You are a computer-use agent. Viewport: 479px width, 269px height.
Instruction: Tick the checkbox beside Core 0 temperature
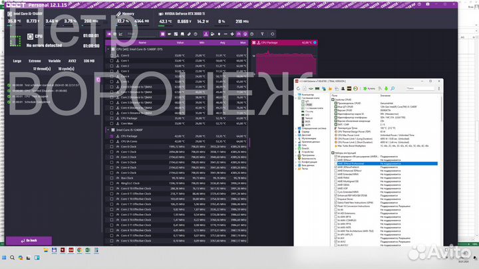[x=110, y=54]
